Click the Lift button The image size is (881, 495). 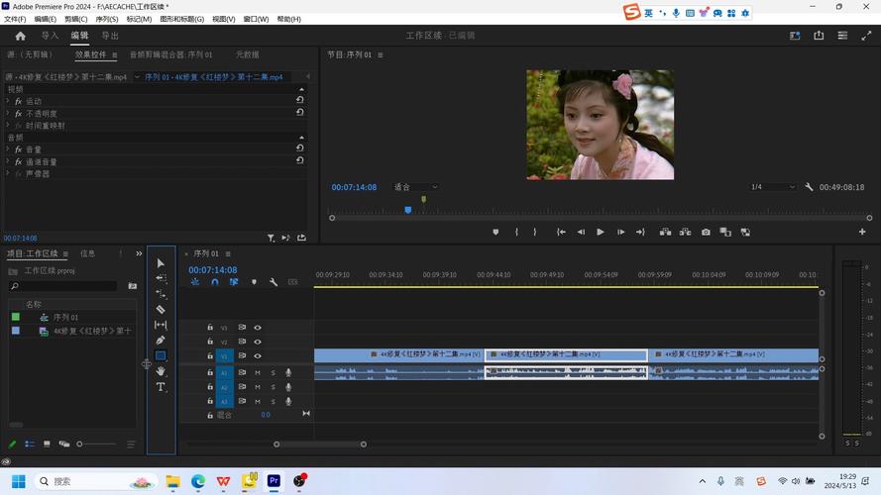665,232
